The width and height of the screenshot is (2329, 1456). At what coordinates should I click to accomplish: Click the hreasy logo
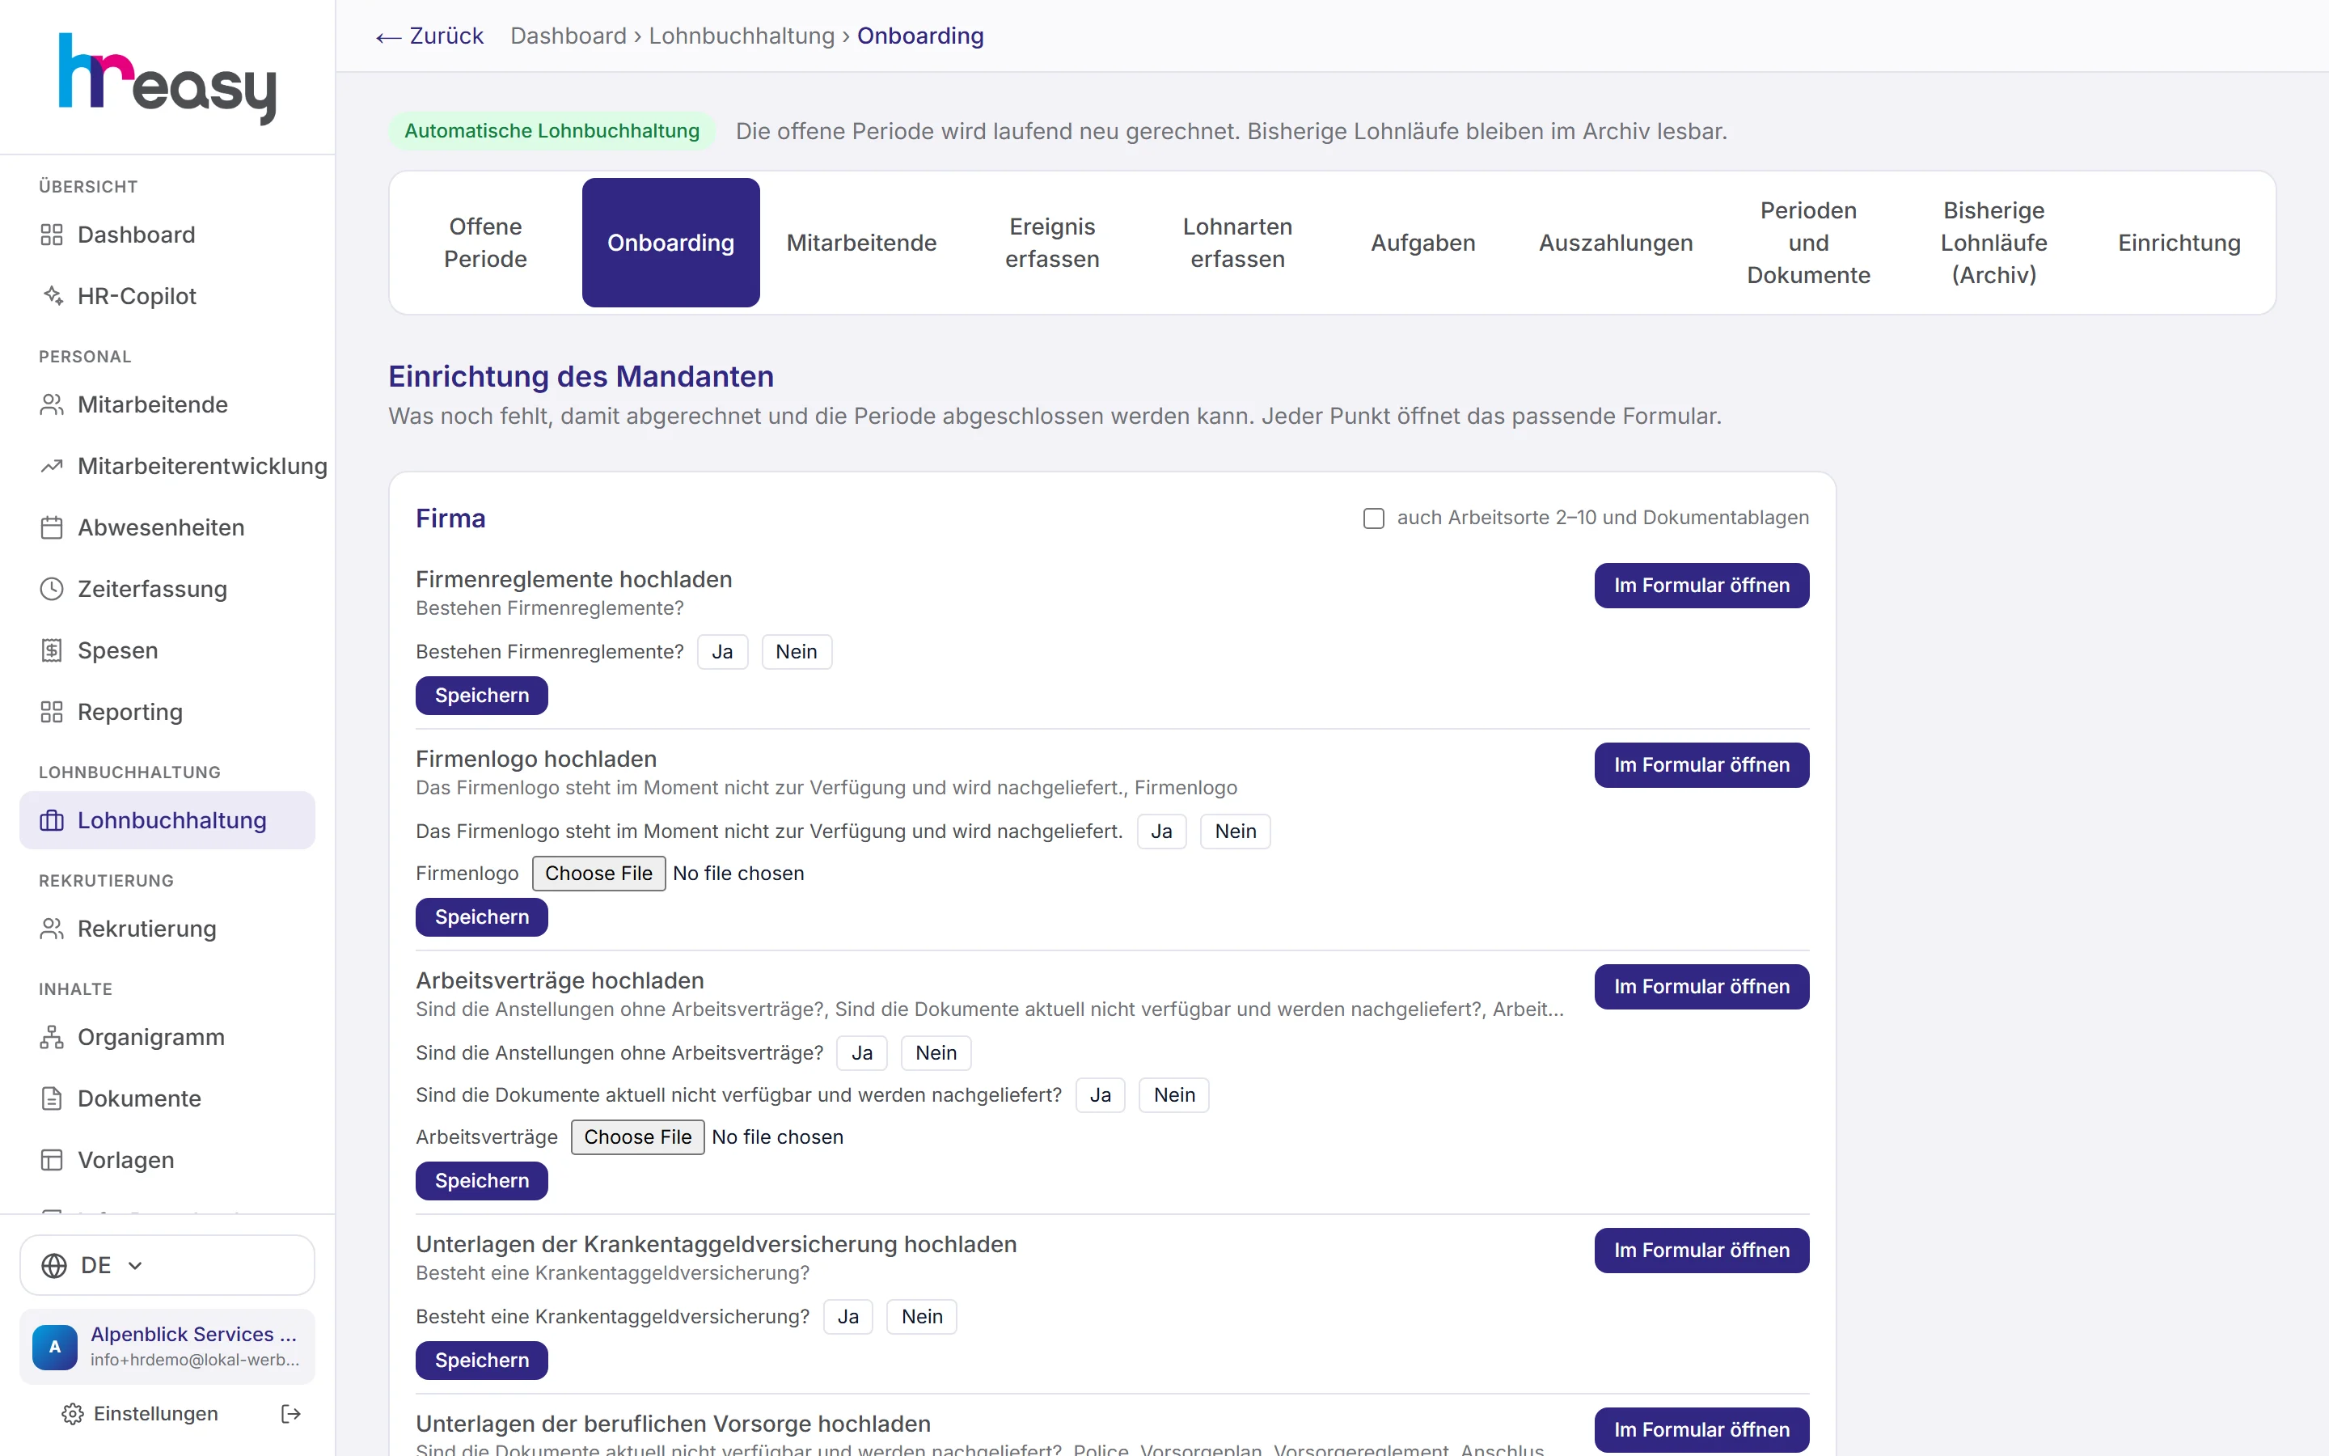(x=167, y=78)
